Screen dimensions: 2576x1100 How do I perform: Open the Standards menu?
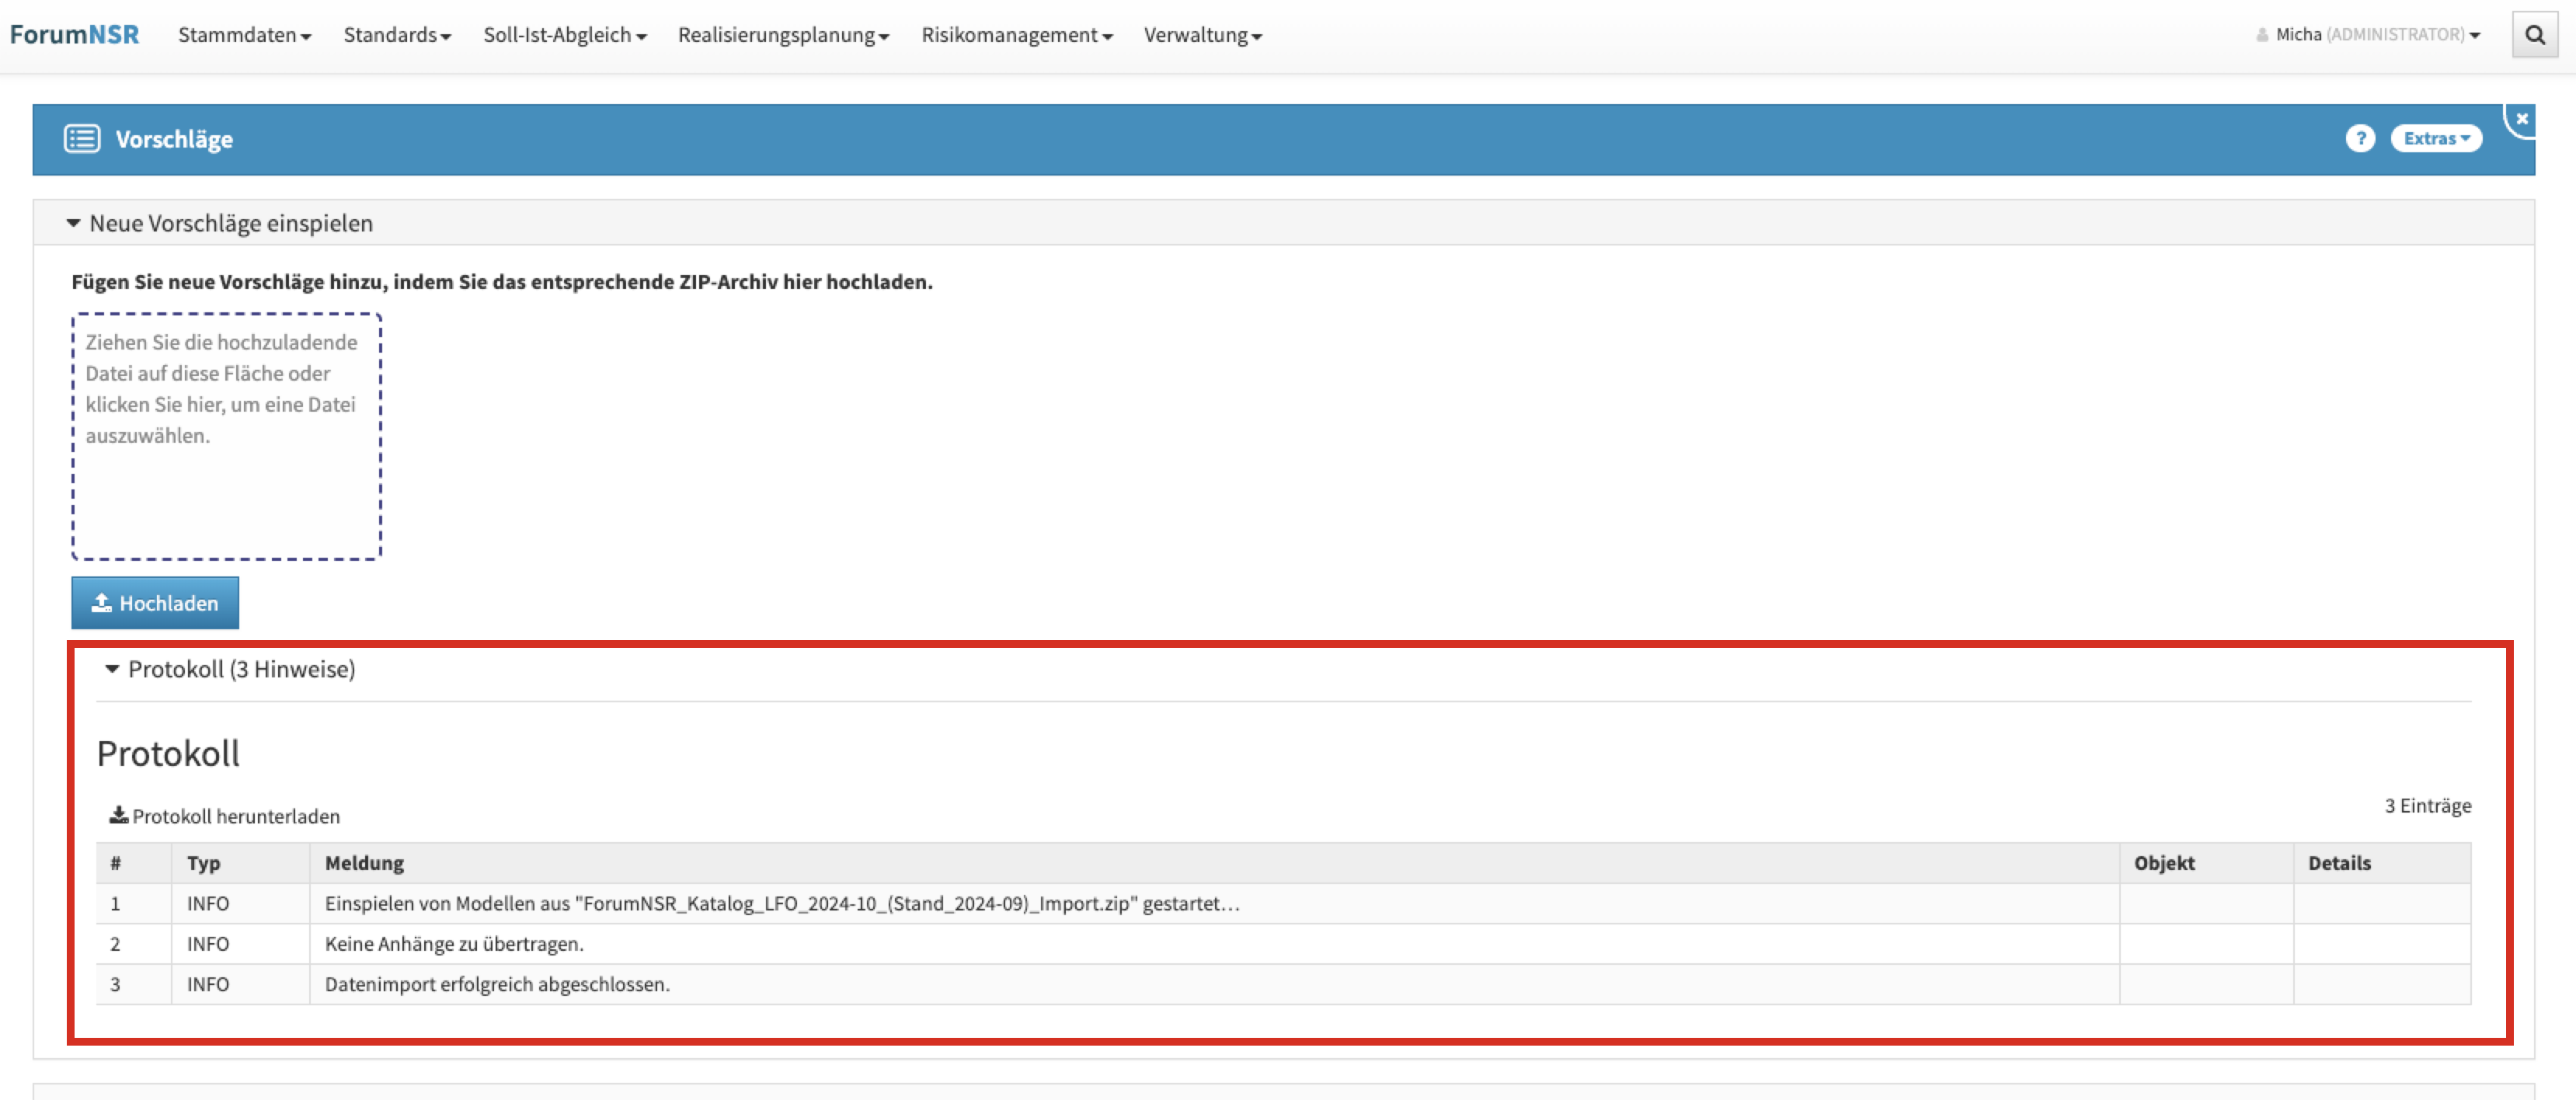pyautogui.click(x=397, y=35)
